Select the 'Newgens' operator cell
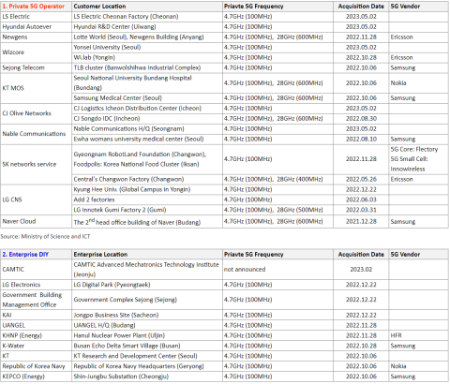This screenshot has height=384, width=450. click(x=37, y=37)
